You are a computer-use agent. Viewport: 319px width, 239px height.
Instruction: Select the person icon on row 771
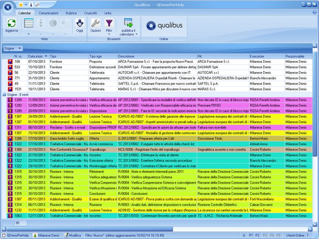[x=10, y=78]
